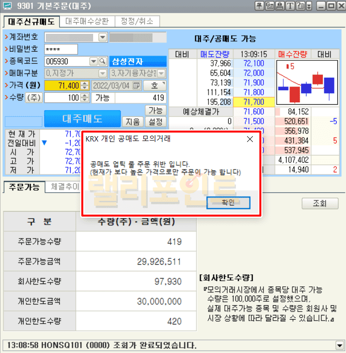Toggle the 주 unit button beside 수량
The width and height of the screenshot is (346, 353).
pos(33,98)
